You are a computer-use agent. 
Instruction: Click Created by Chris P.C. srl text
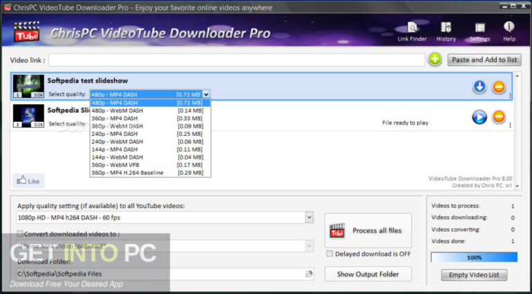(x=482, y=185)
